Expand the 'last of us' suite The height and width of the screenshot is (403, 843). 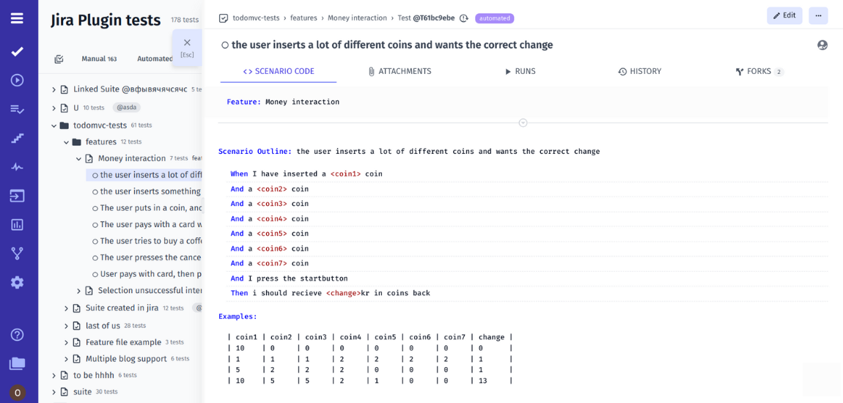click(x=66, y=326)
